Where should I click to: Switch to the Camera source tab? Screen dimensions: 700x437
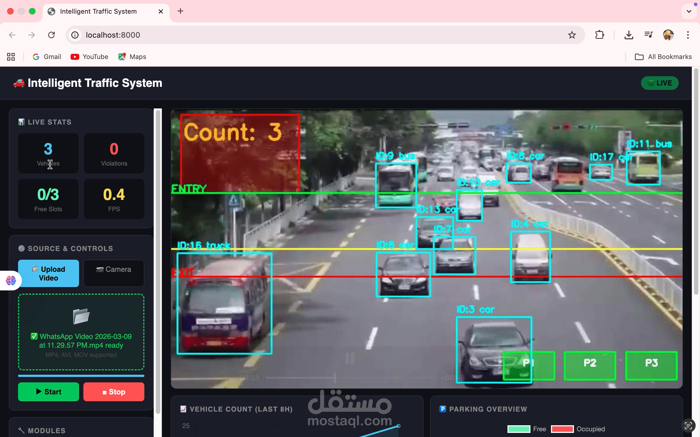pyautogui.click(x=114, y=273)
